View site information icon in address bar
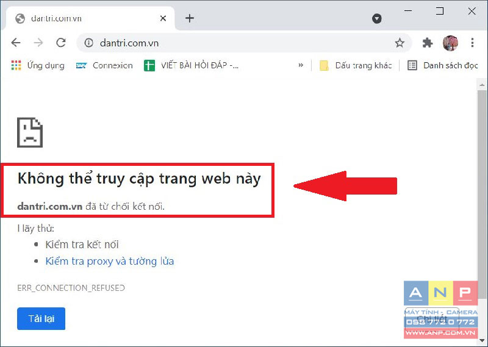 (x=88, y=43)
